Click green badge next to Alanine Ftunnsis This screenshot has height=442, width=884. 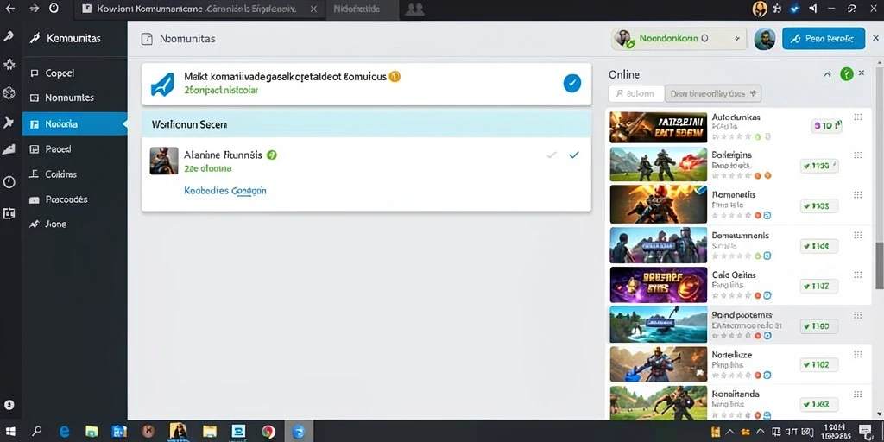tap(272, 155)
